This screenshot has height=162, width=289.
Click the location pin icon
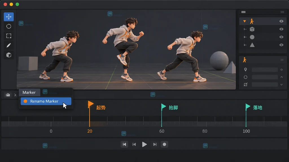click(246, 70)
